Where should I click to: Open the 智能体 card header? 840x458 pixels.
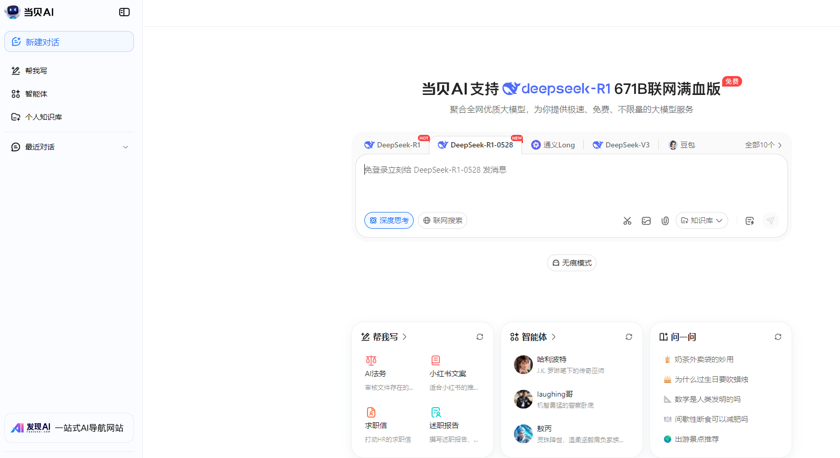point(533,337)
